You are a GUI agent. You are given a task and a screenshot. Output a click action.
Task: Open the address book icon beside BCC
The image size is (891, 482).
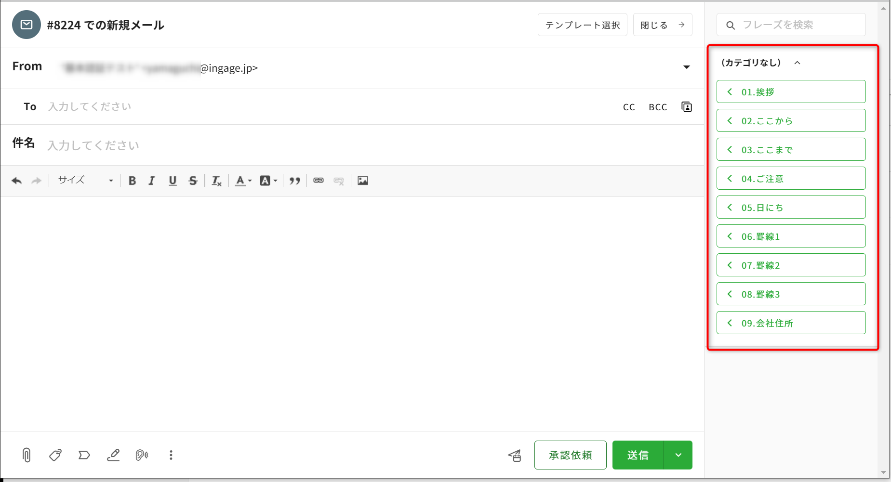click(687, 107)
